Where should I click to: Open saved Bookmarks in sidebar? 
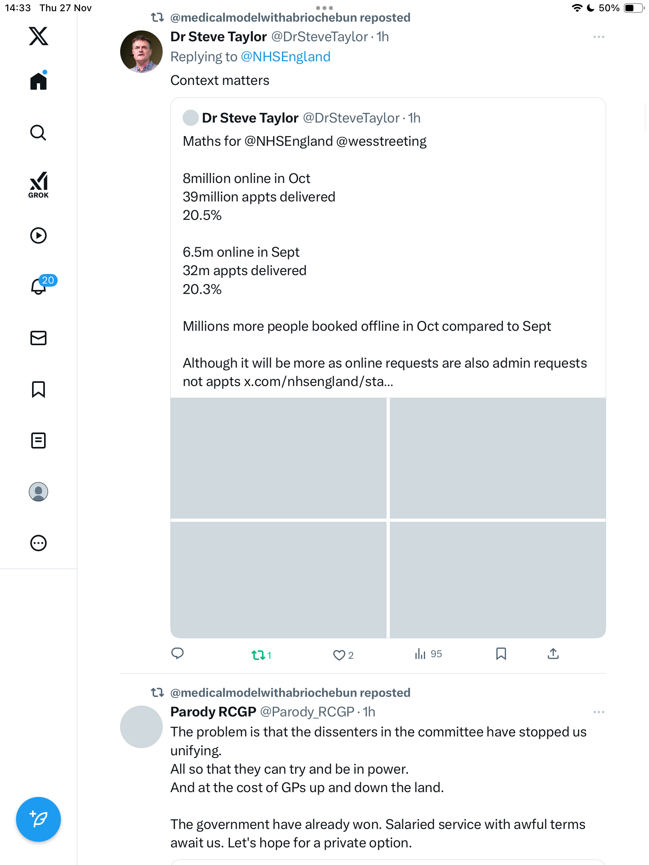coord(38,389)
